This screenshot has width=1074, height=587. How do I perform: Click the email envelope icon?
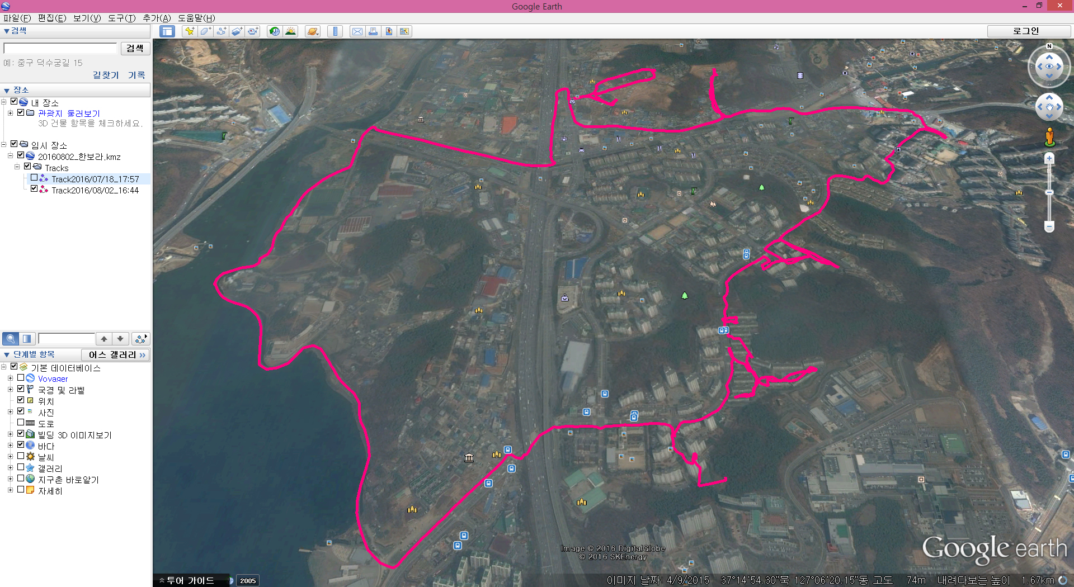[x=357, y=31]
